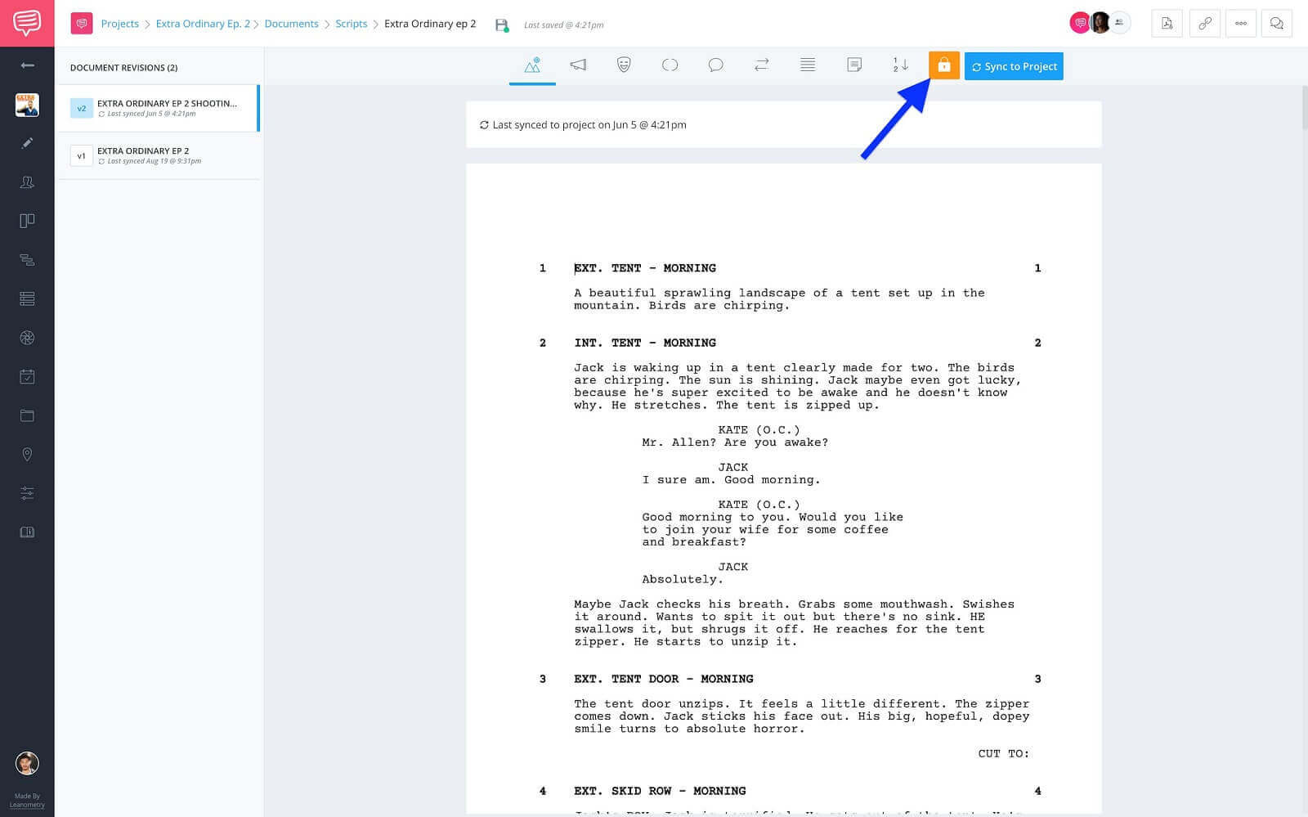
Task: Click the aperture media icon in the sidebar
Action: tap(28, 338)
